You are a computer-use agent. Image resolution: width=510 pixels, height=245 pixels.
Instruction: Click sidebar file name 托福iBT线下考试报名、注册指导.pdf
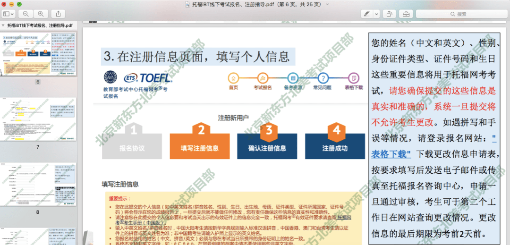point(40,25)
